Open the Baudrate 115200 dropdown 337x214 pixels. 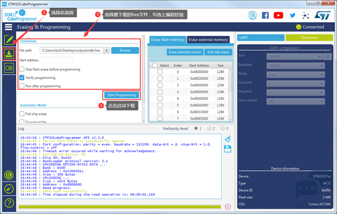pyautogui.click(x=296, y=66)
